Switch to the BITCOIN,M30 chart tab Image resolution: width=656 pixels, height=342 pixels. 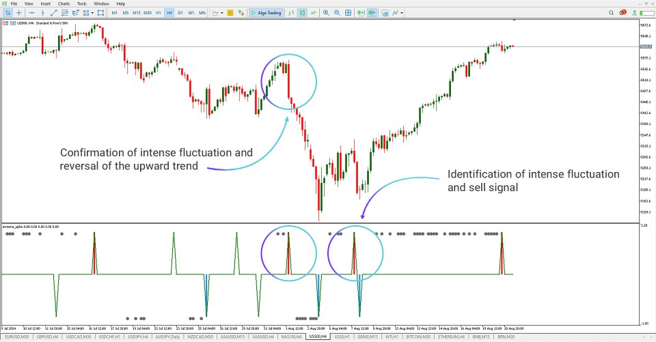(418, 337)
